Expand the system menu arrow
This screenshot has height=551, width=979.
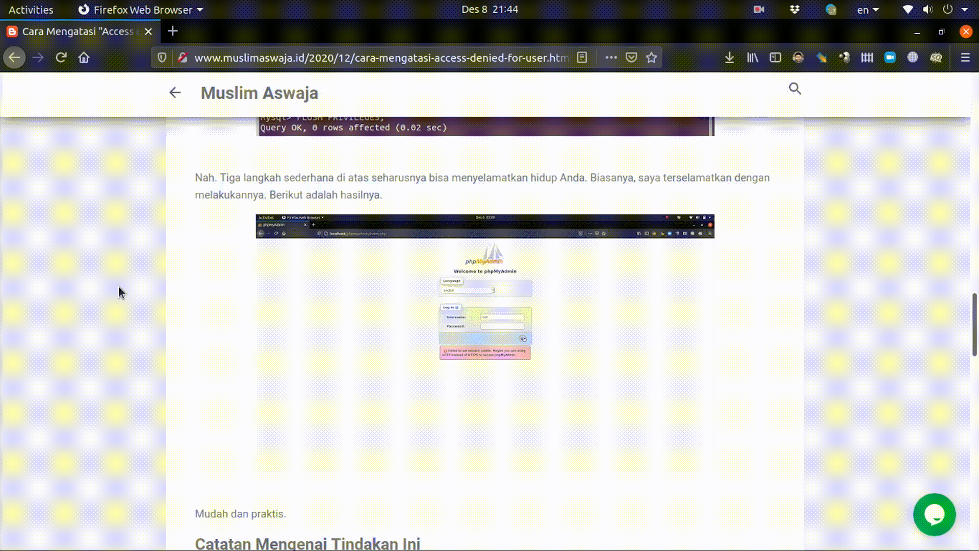coord(964,10)
